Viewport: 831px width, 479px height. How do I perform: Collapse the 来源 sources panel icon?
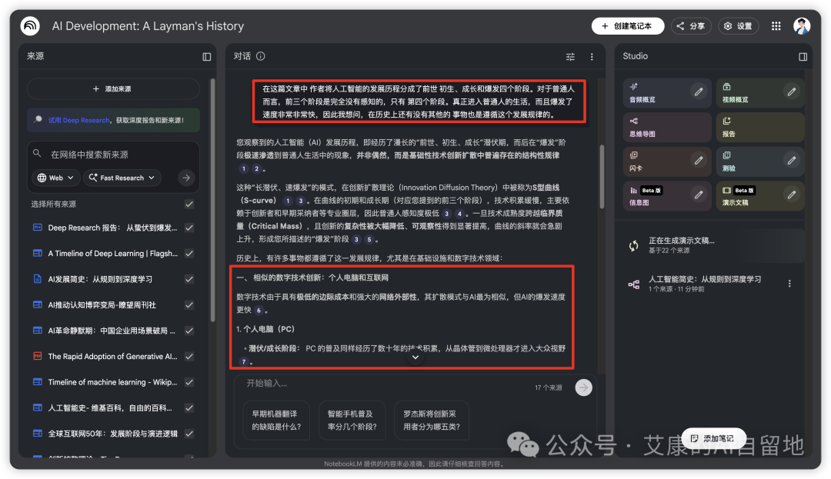[207, 57]
